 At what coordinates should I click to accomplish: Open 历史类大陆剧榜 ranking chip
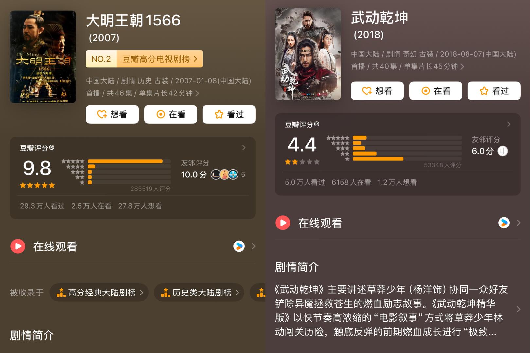[199, 293]
